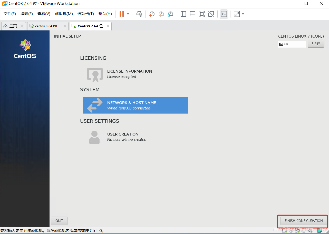
Task: Click the network adapter status icon
Action: [x=297, y=231]
